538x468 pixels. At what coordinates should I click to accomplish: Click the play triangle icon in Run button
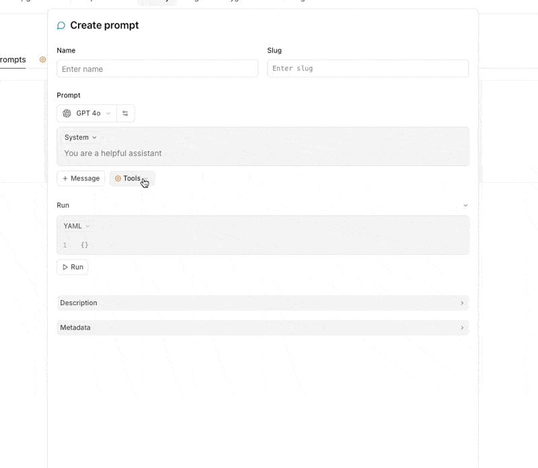tap(65, 267)
